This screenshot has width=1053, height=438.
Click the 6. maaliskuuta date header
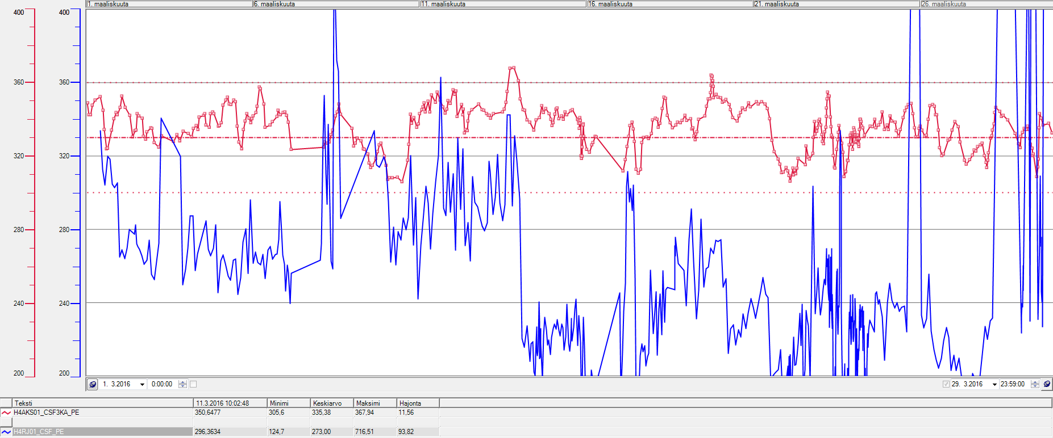[336, 4]
